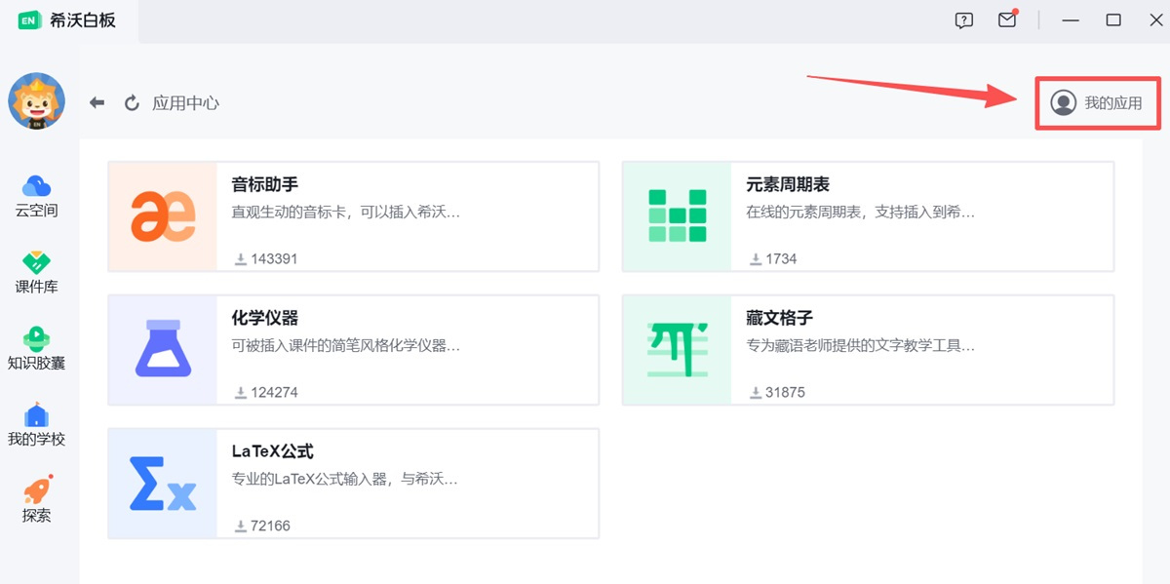Open 课件库 in the sidebar
1170x584 pixels.
click(36, 272)
